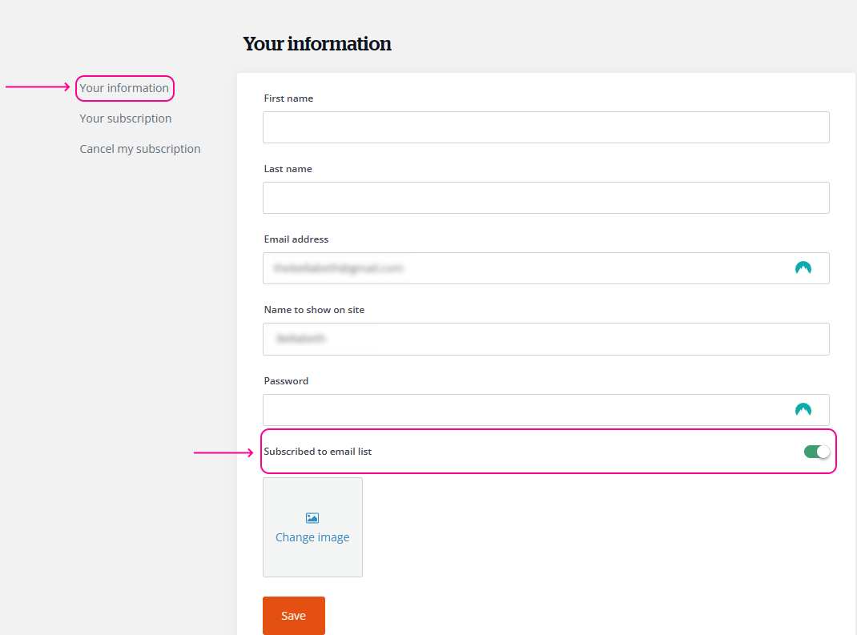Screen dimensions: 857x635
Task: Click the Subscribed to email list label
Action: [318, 452]
